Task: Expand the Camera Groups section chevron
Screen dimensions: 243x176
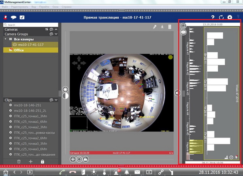Action: pos(56,34)
